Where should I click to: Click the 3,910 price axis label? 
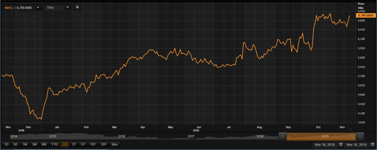[x=362, y=122]
